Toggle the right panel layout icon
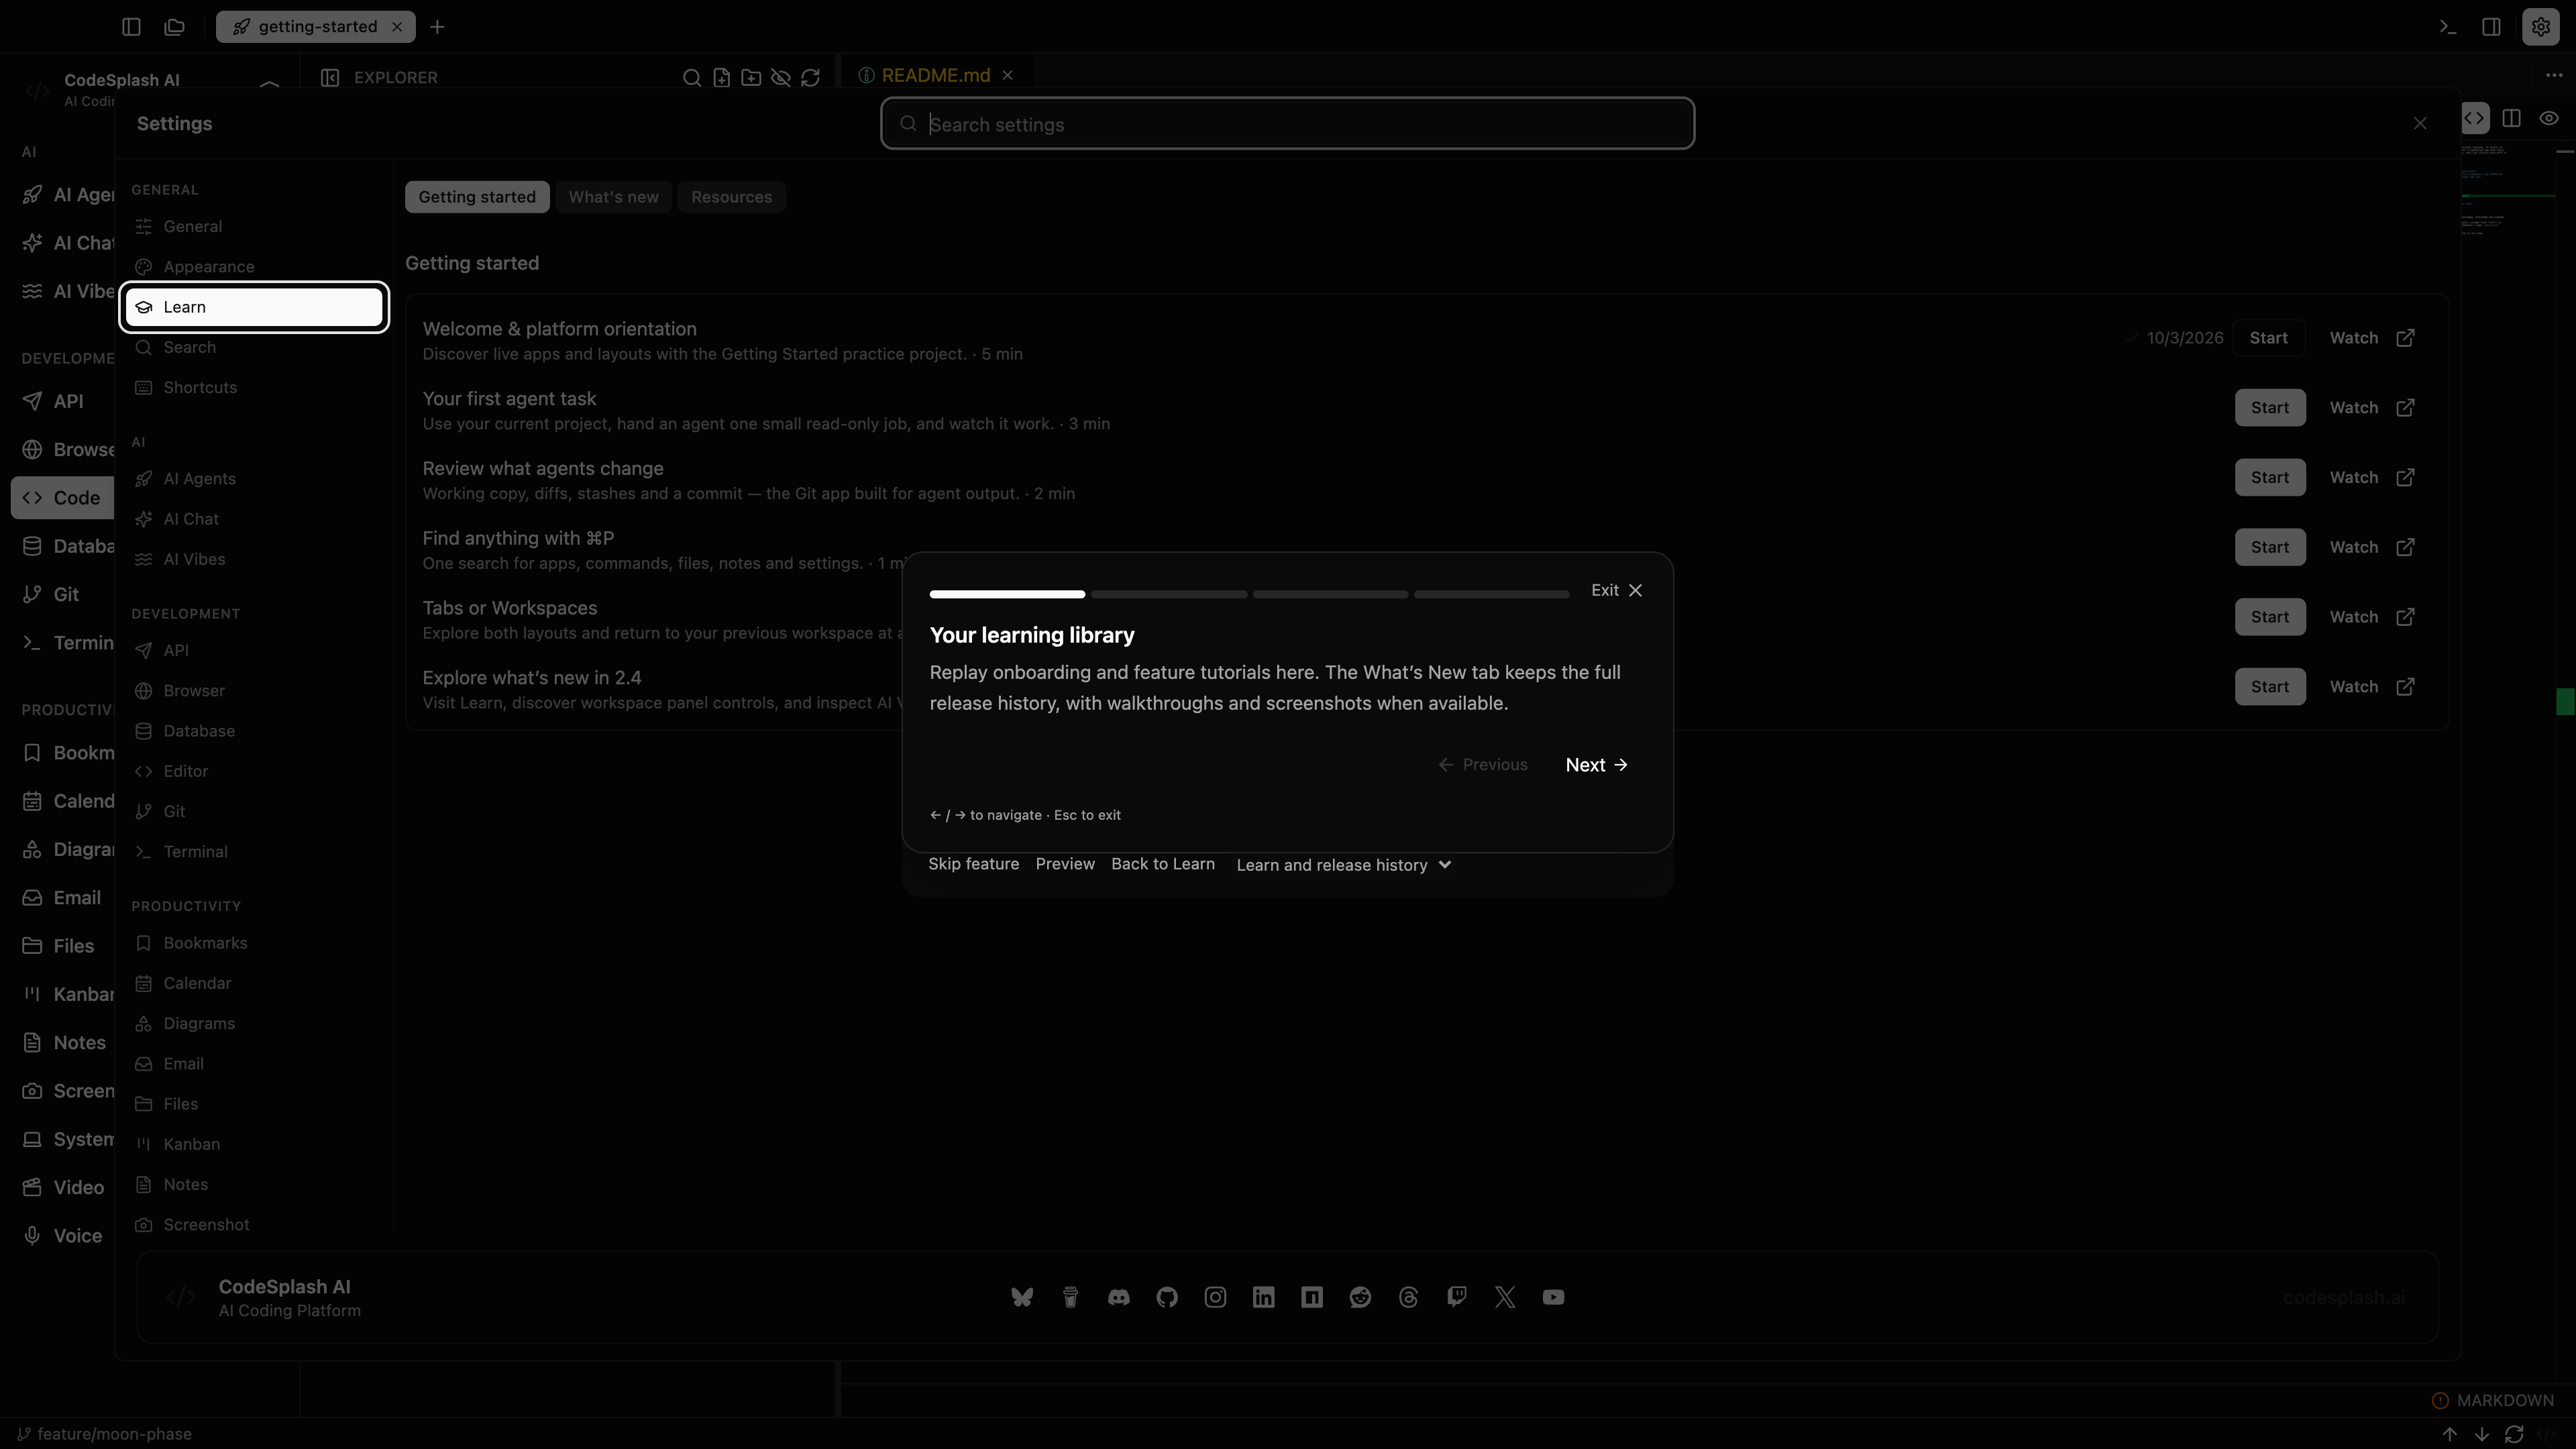 (x=2491, y=27)
